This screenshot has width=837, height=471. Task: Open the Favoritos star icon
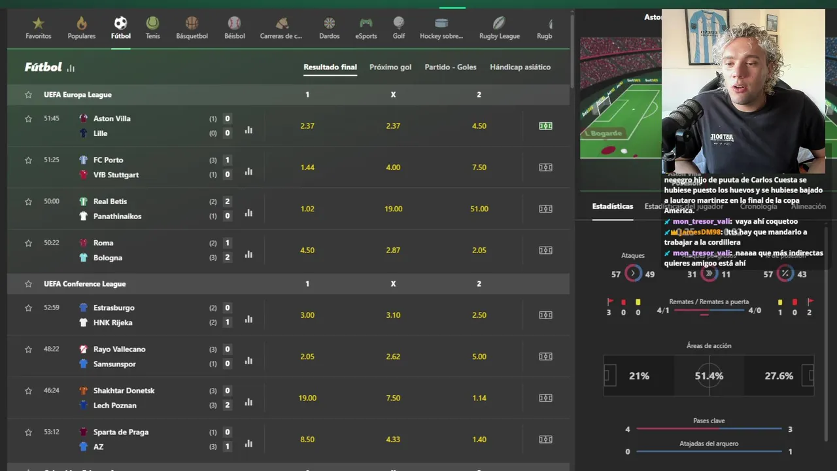[39, 24]
